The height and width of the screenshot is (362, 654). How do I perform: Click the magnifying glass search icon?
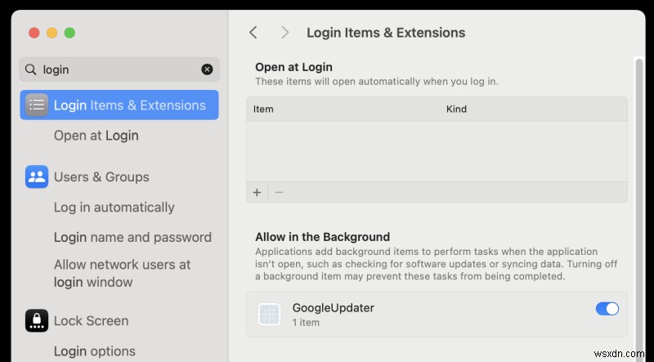pos(30,69)
